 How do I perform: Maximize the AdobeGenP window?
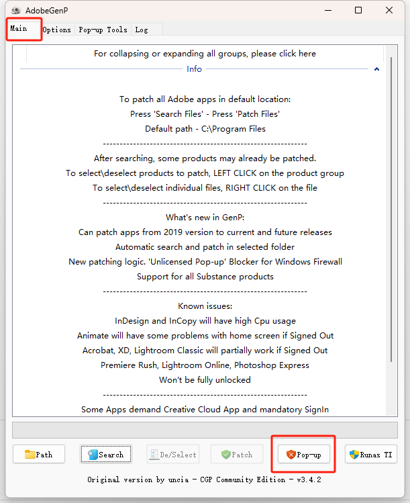point(358,10)
